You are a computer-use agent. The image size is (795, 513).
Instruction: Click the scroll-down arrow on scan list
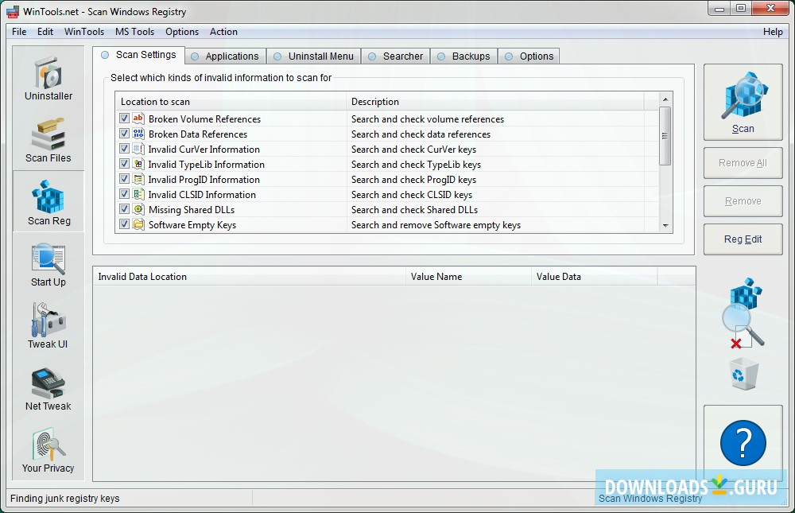pos(665,225)
